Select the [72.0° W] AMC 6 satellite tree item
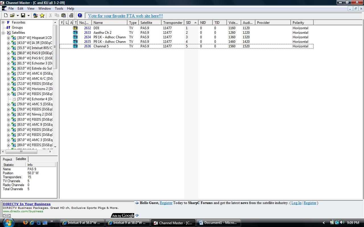364x227 pixels. click(35, 73)
